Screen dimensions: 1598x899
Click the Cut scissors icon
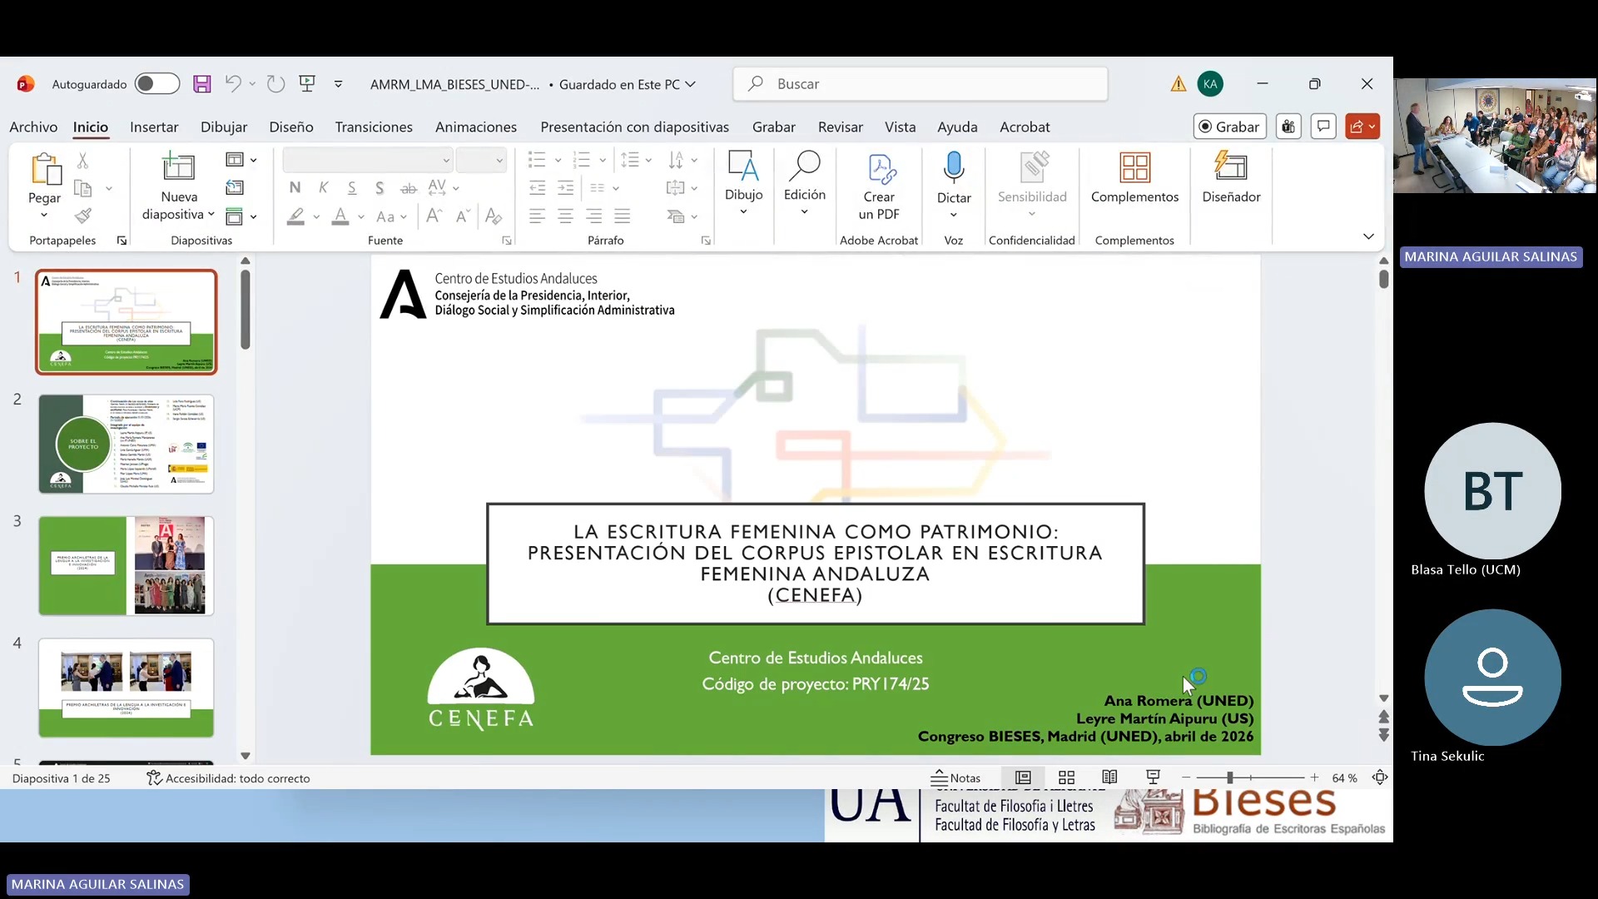click(x=82, y=161)
